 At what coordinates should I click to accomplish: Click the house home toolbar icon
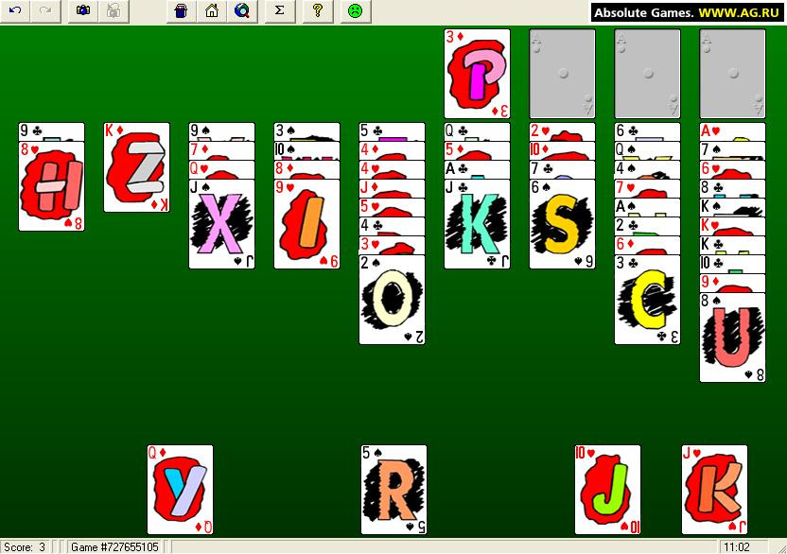coord(212,11)
